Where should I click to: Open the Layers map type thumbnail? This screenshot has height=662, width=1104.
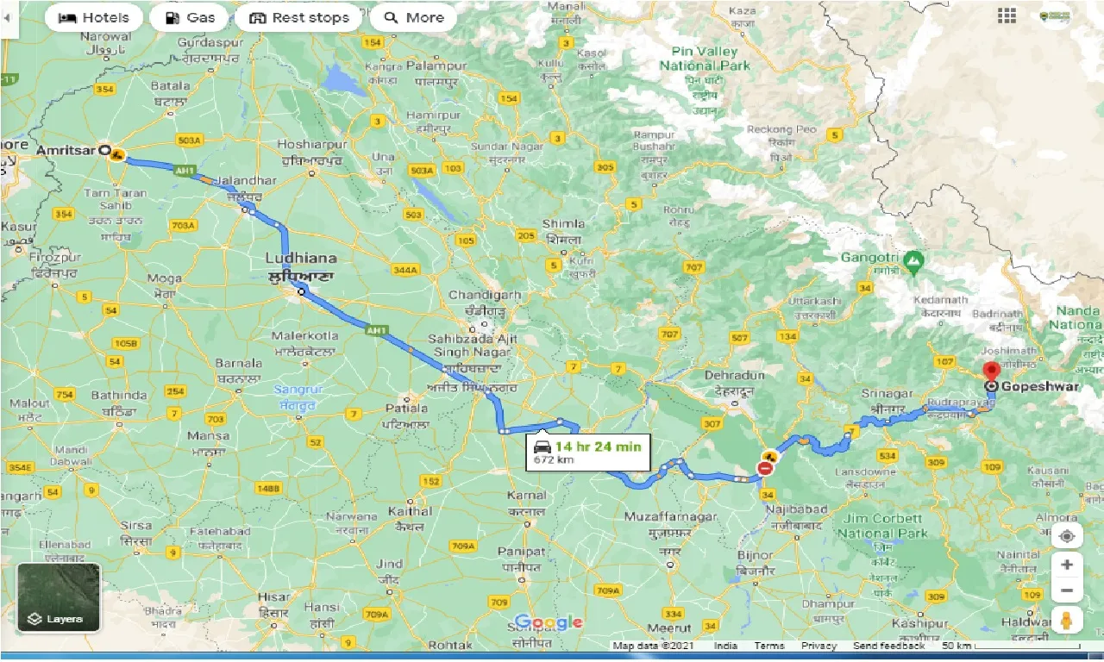coord(59,597)
